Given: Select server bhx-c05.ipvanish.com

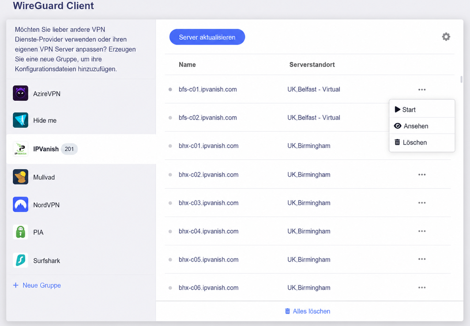Looking at the screenshot, I should pos(209,259).
